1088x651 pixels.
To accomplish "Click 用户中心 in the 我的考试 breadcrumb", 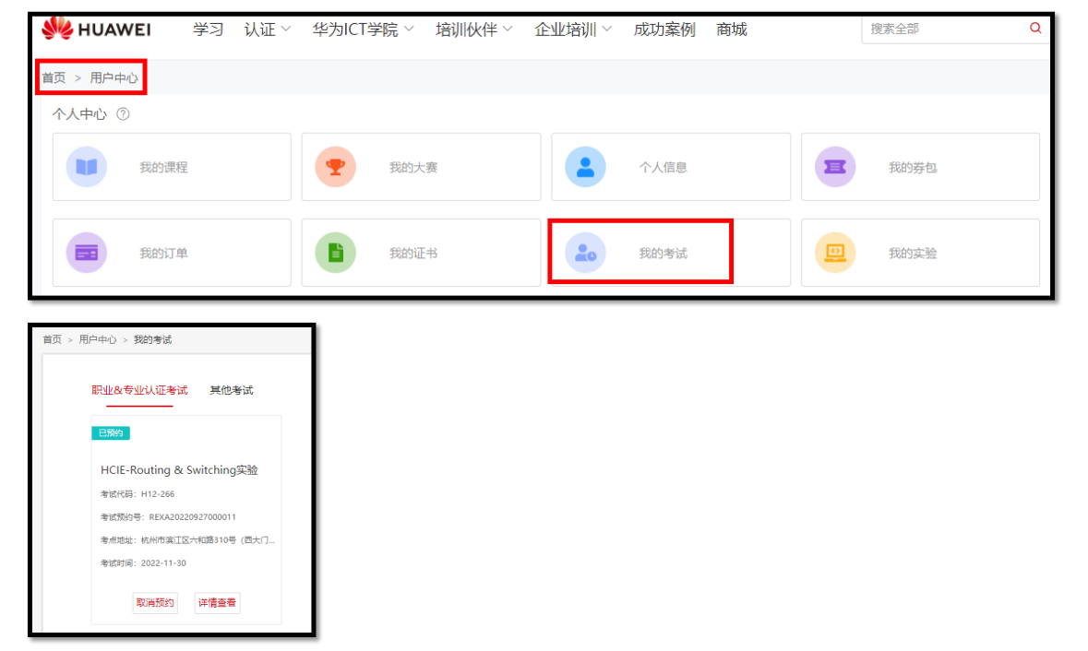I will point(98,339).
